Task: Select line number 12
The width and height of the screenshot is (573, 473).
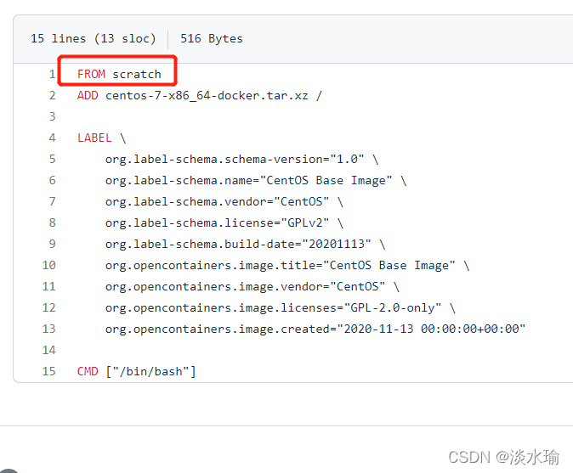Action: coord(49,307)
